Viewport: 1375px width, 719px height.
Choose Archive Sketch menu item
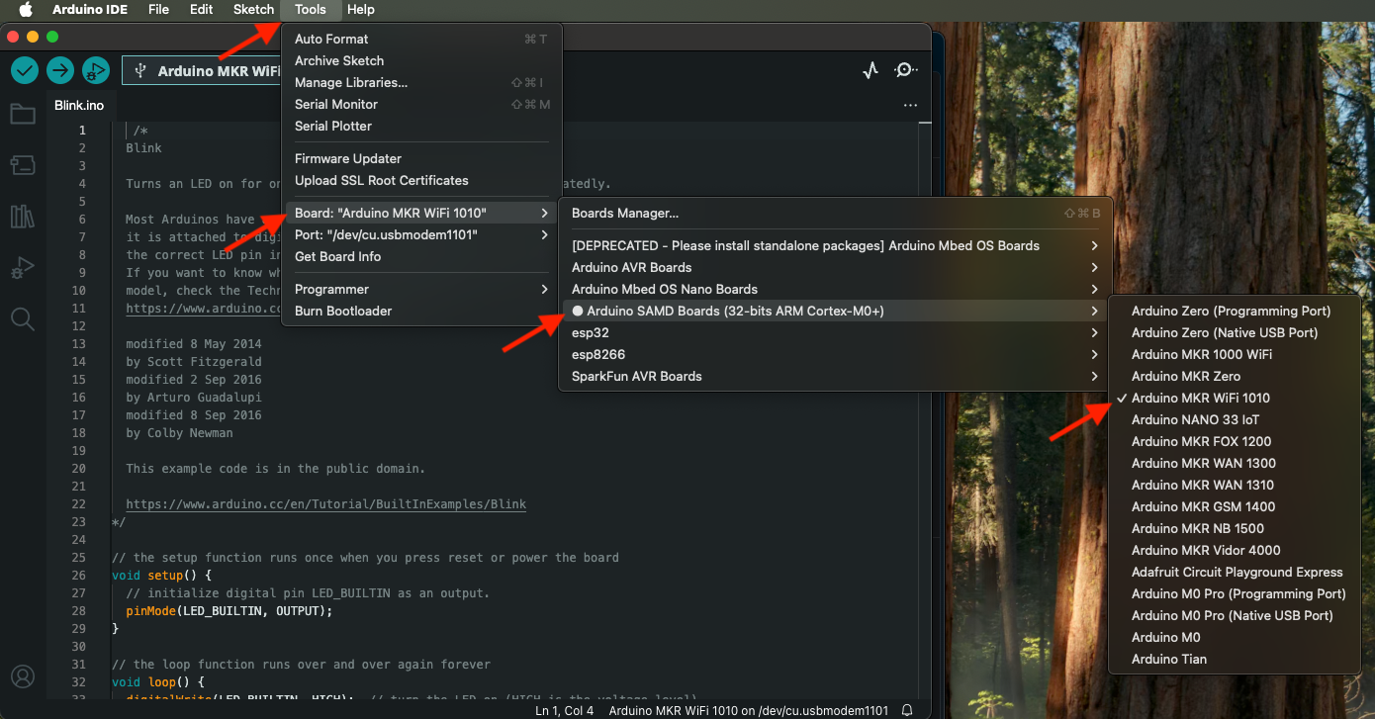point(421,60)
